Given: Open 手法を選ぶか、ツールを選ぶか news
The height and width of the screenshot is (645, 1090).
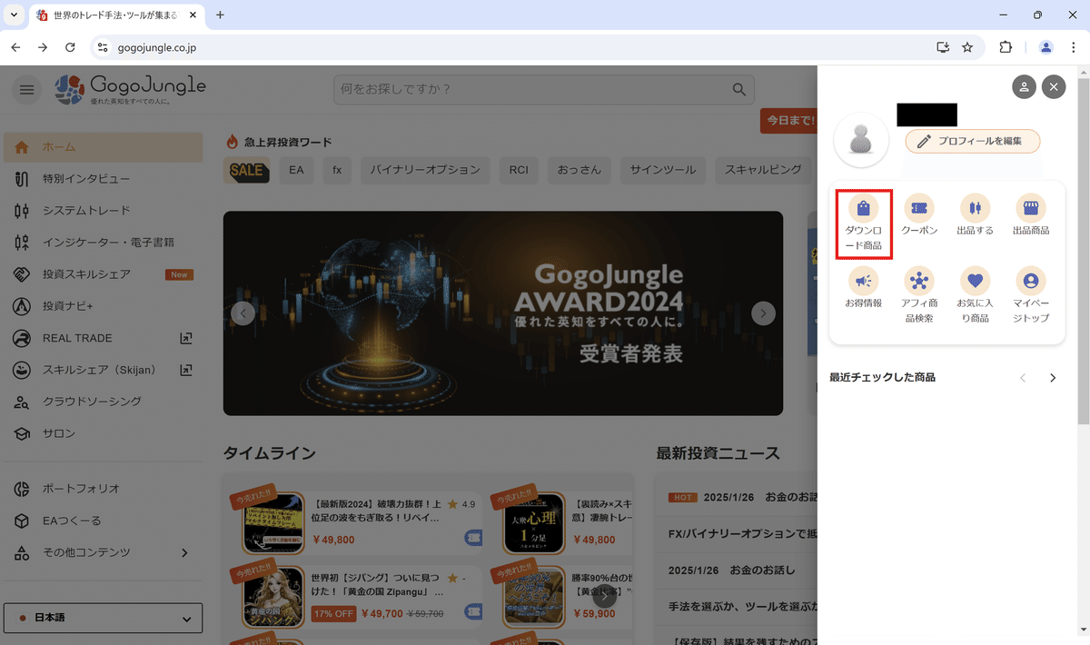Looking at the screenshot, I should (x=743, y=605).
